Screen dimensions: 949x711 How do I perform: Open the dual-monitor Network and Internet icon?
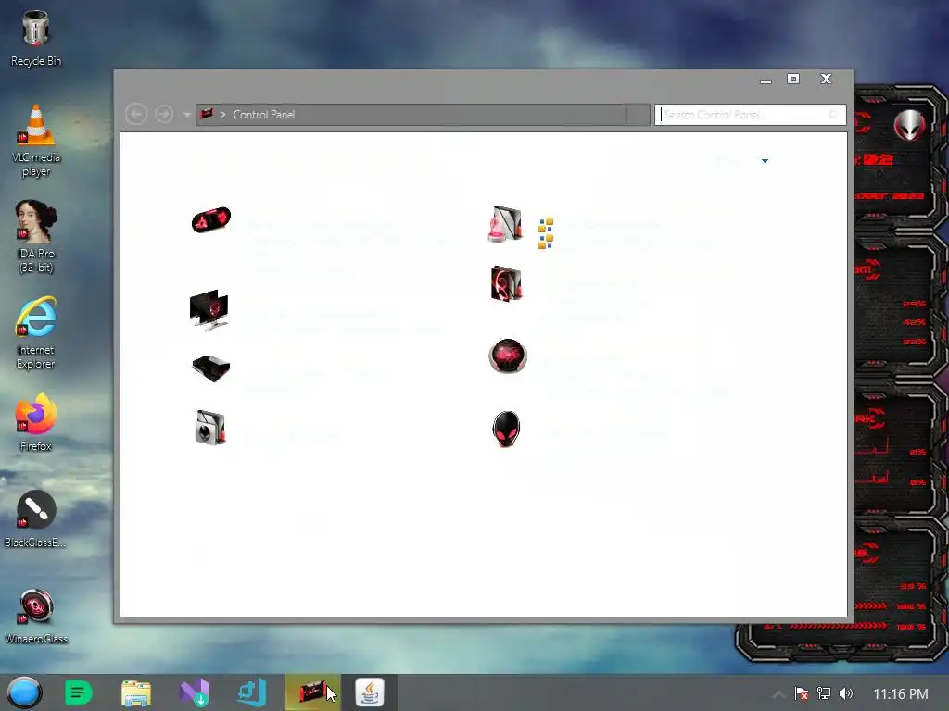click(x=209, y=309)
